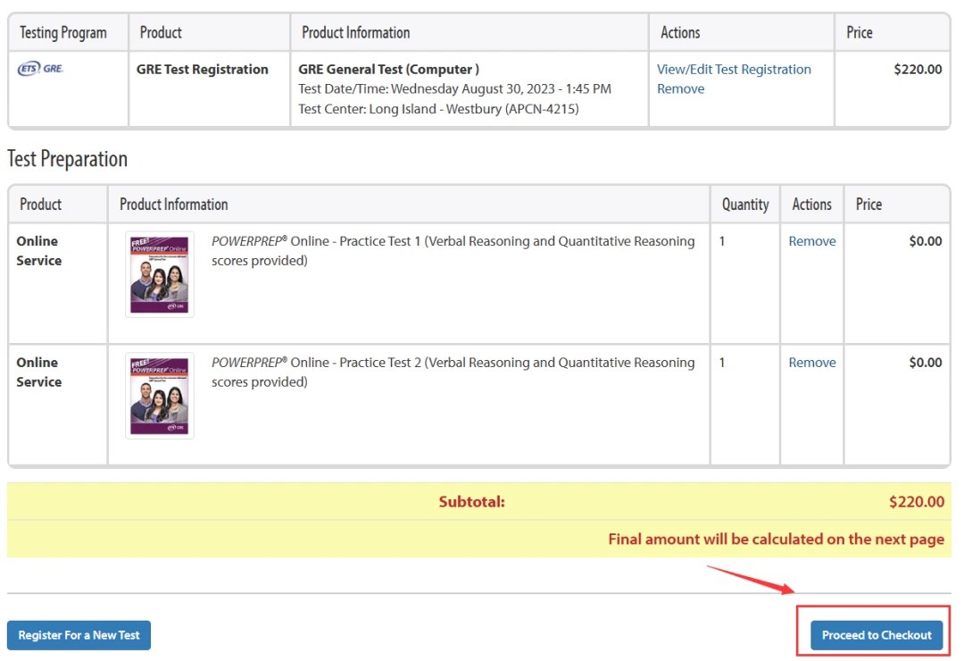
Task: Click the Practice Test 2 POWERPREP thumbnail
Action: [x=160, y=396]
